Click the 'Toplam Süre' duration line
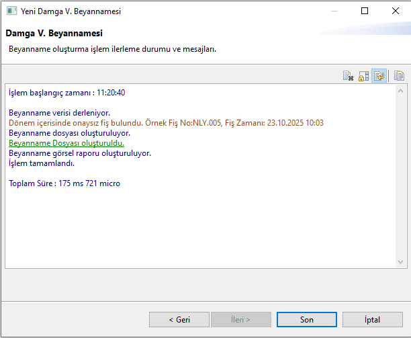 point(64,183)
